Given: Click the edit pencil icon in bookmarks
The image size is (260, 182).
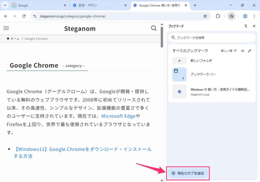Looking at the screenshot, I should [x=249, y=51].
